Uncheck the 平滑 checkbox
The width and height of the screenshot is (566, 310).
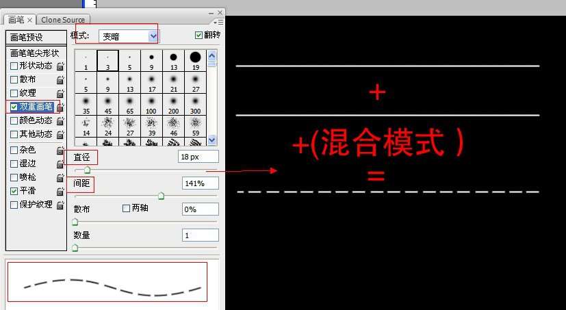(x=14, y=191)
